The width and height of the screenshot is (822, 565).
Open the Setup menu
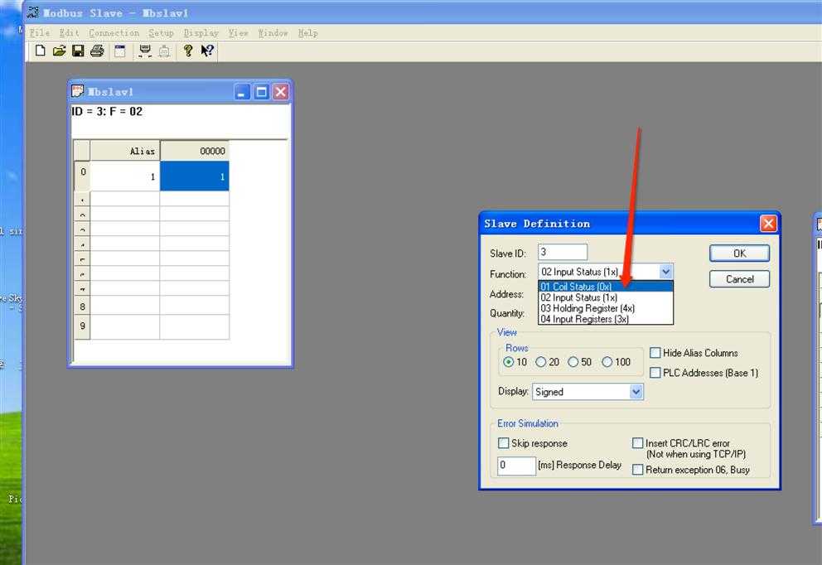coord(161,33)
